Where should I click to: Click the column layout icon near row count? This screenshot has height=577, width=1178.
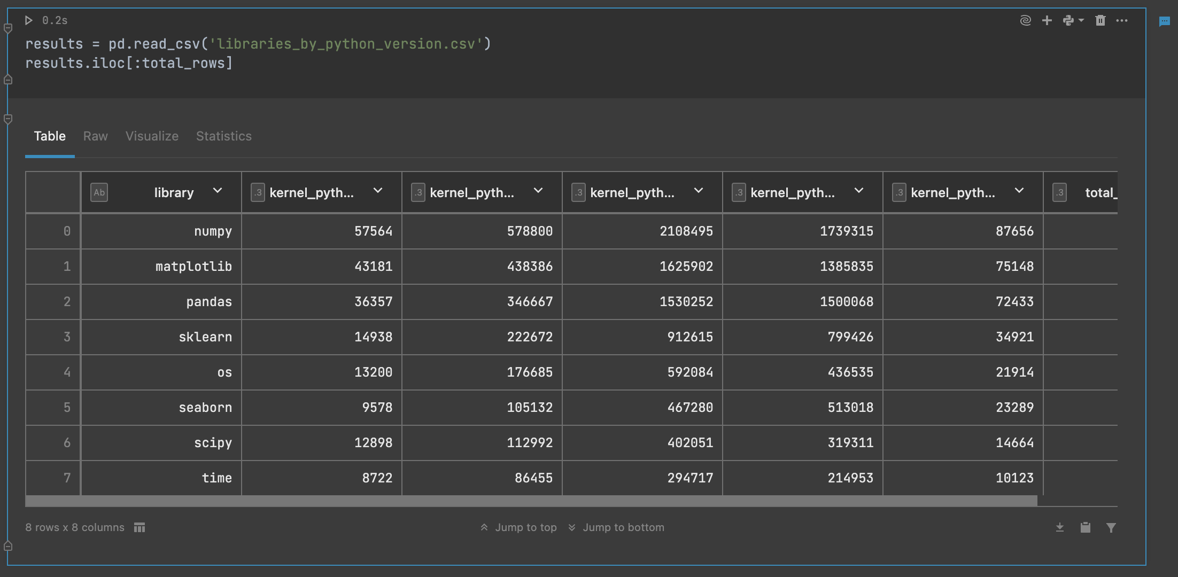[x=139, y=527]
